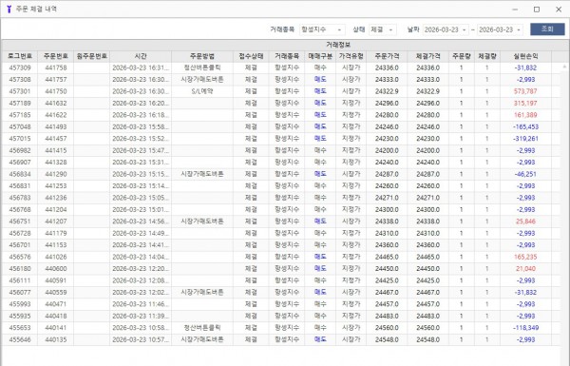570x366 pixels.
Task: Select loss value -165,453
Action: click(x=525, y=126)
